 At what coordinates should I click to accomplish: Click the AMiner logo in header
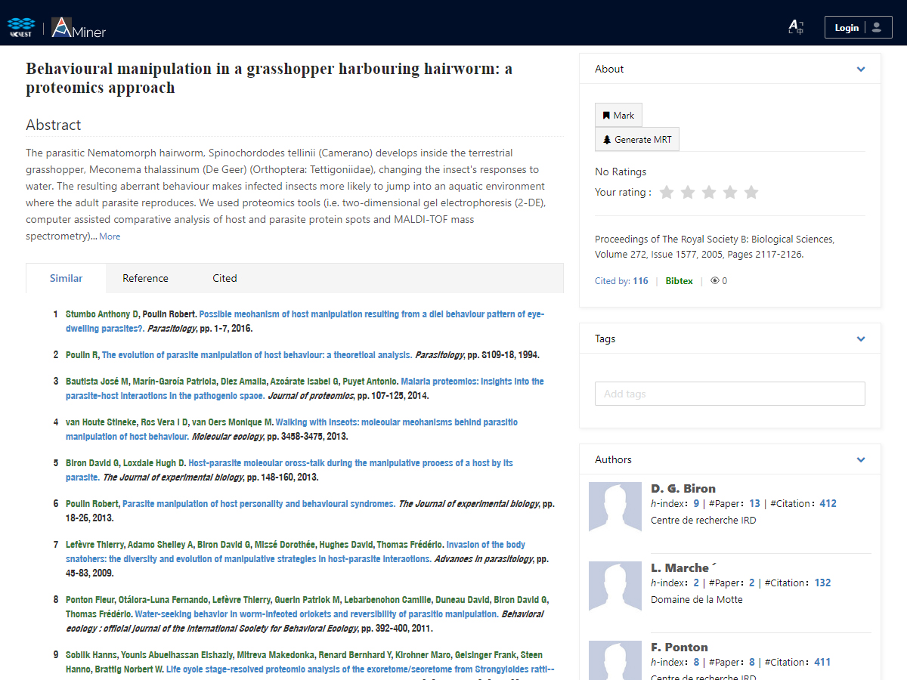pyautogui.click(x=79, y=28)
